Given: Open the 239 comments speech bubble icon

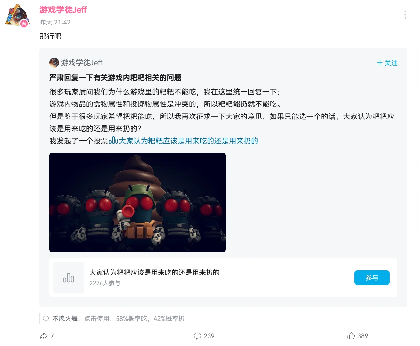Looking at the screenshot, I should (x=197, y=336).
